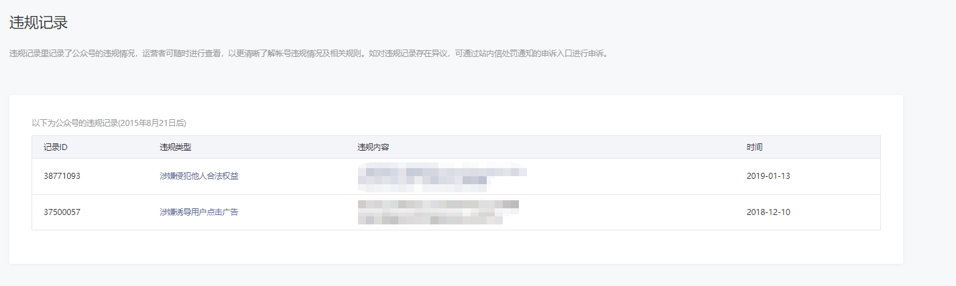This screenshot has width=956, height=286.
Task: Select record ID 38771093
Action: tap(62, 176)
